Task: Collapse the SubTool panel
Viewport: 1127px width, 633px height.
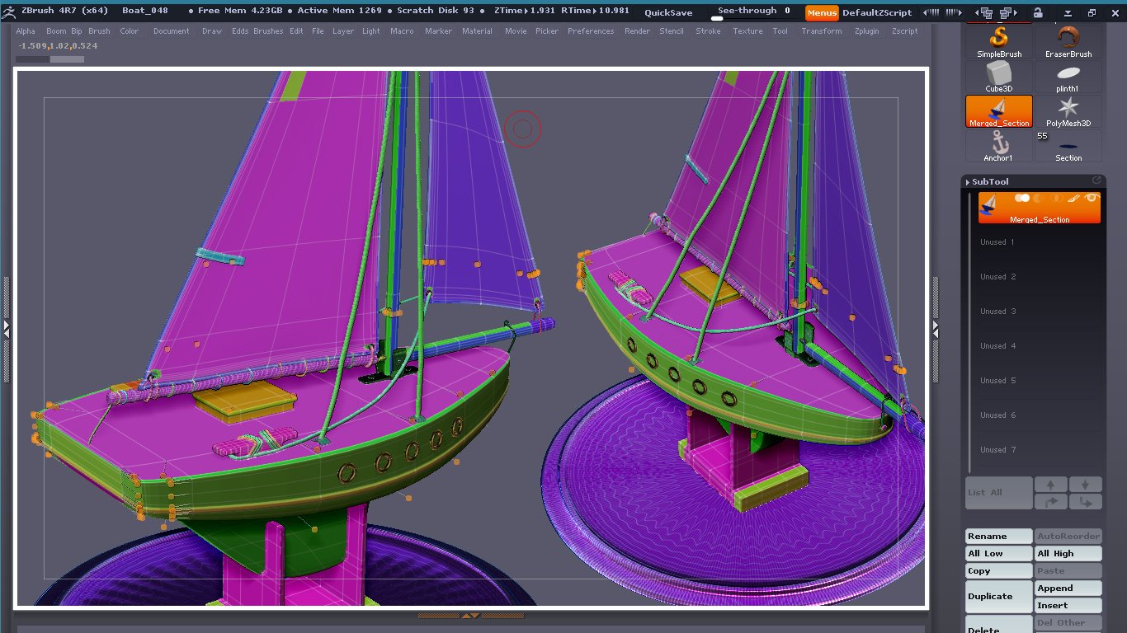Action: click(990, 181)
